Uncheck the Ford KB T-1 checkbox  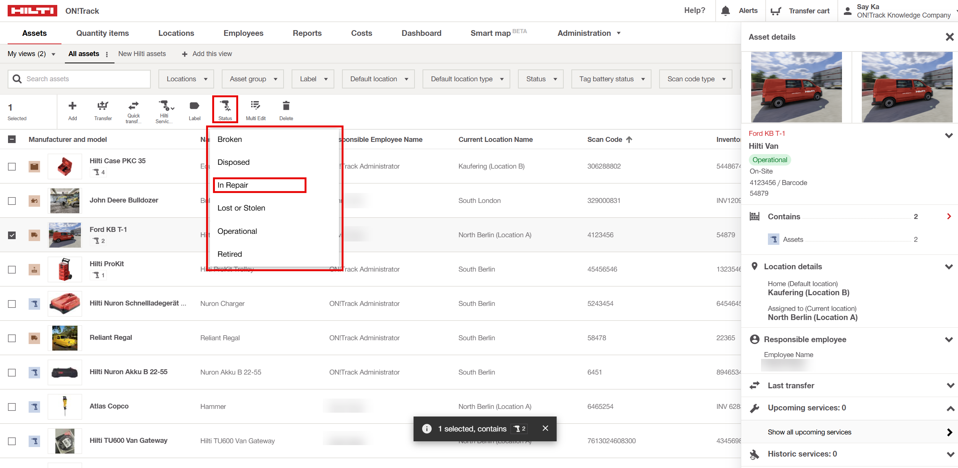[12, 235]
